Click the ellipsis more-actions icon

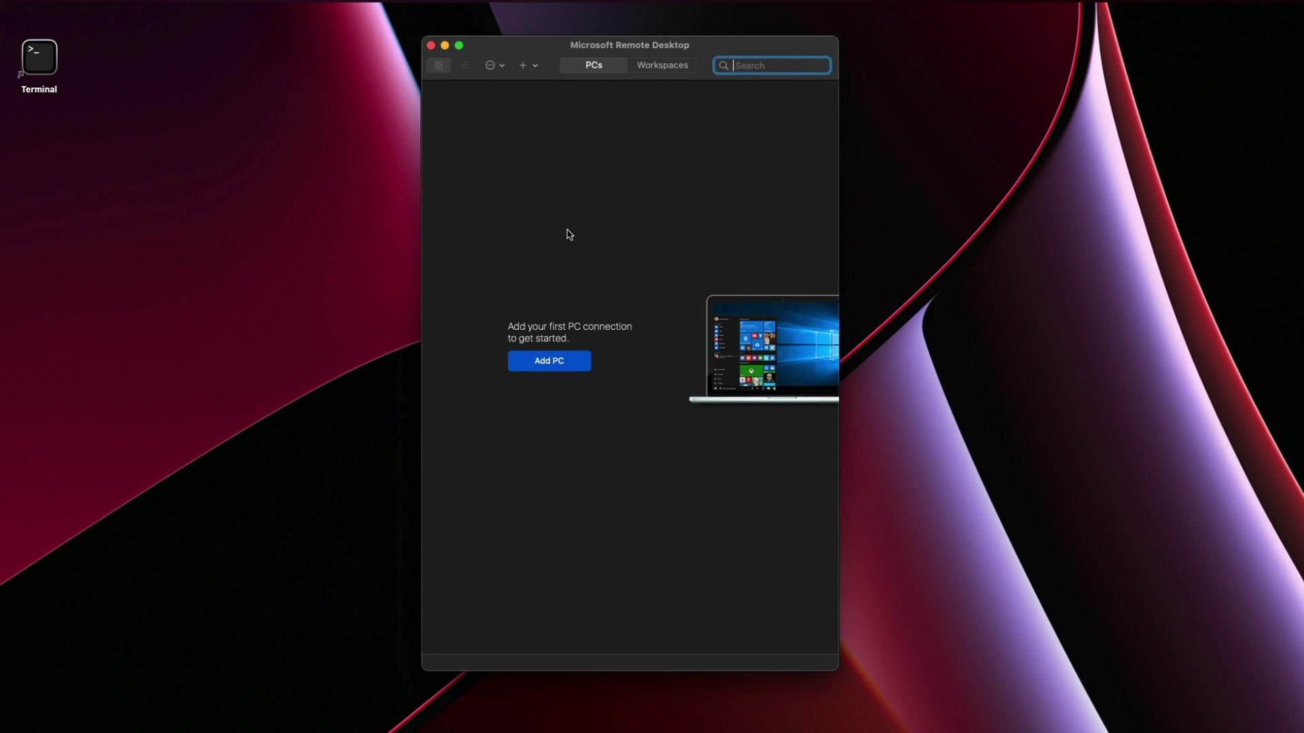[x=490, y=66]
